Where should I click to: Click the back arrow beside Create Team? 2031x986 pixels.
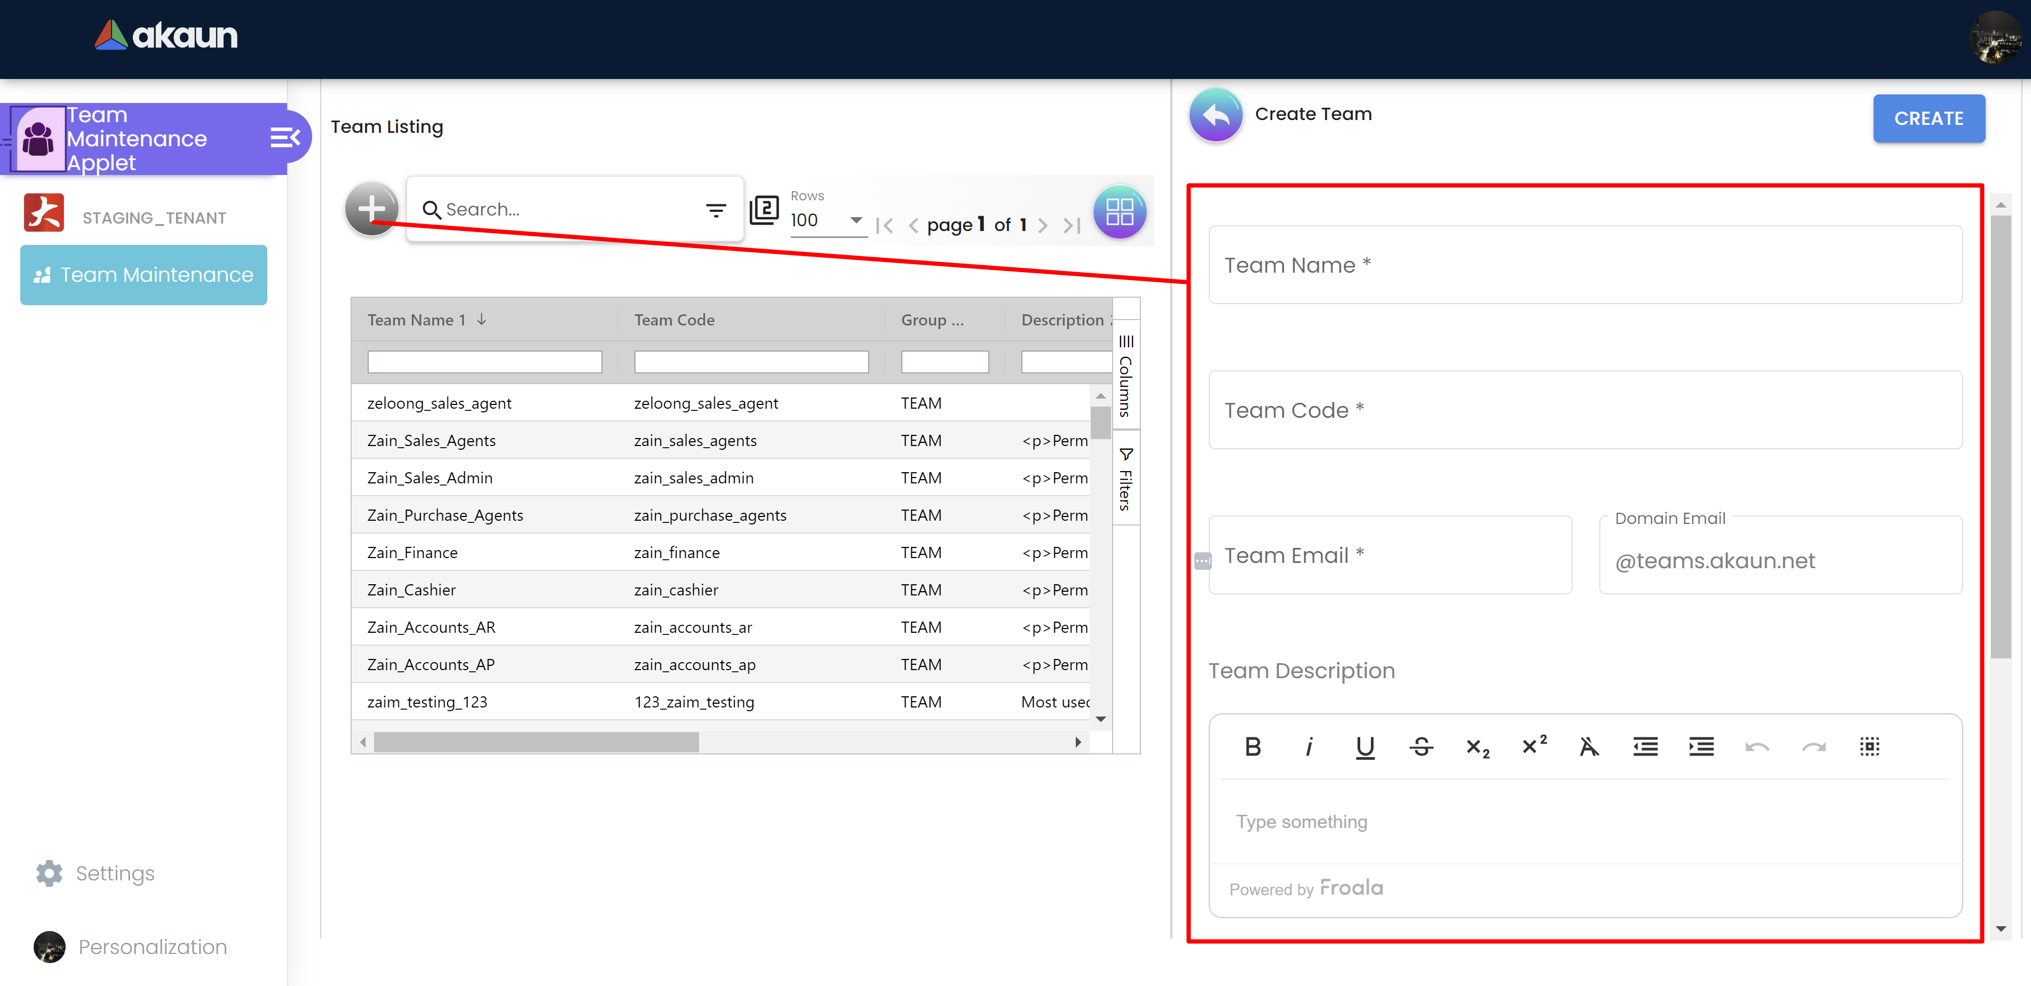coord(1215,115)
